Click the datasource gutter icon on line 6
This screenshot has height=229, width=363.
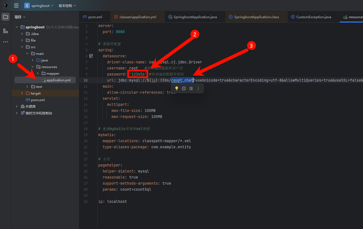[91, 56]
